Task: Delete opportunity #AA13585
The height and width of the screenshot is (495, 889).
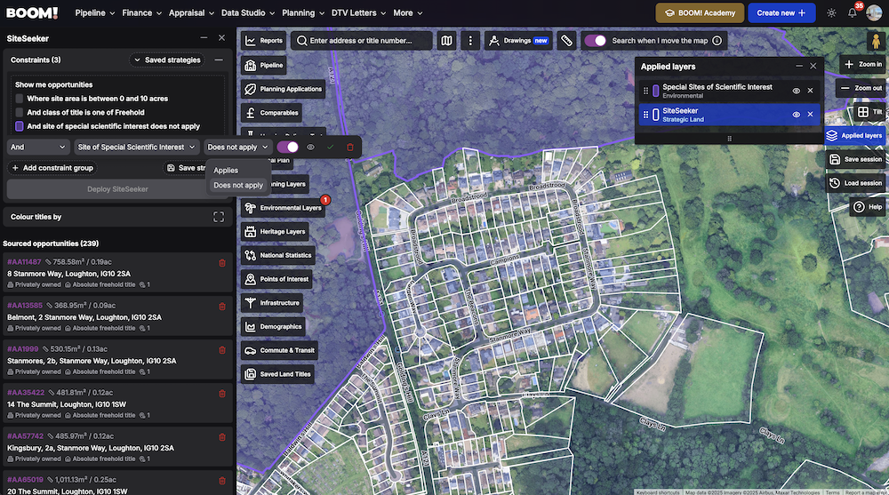Action: (222, 307)
